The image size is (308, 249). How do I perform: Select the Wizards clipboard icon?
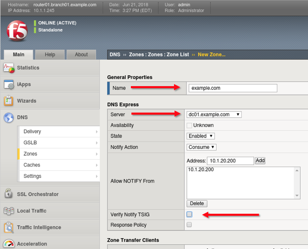[8, 101]
